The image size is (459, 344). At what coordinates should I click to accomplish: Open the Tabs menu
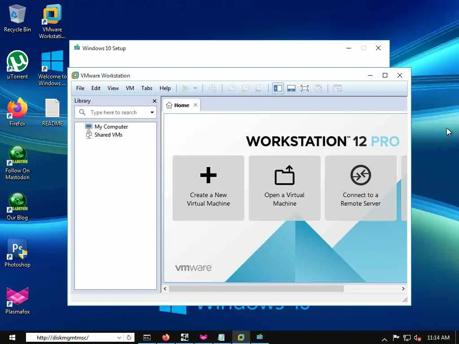click(147, 88)
